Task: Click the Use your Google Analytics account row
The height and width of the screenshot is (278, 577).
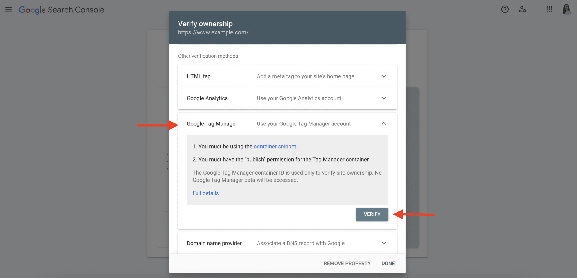Action: click(x=299, y=98)
